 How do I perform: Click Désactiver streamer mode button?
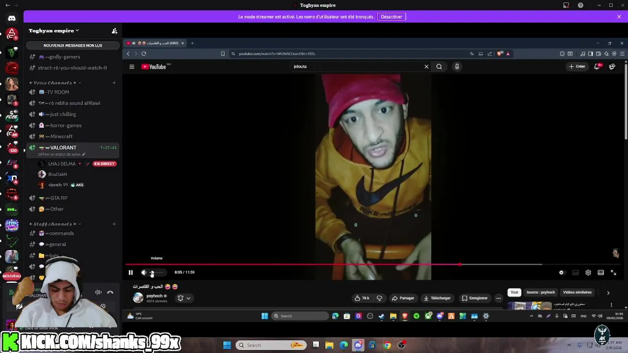(392, 17)
